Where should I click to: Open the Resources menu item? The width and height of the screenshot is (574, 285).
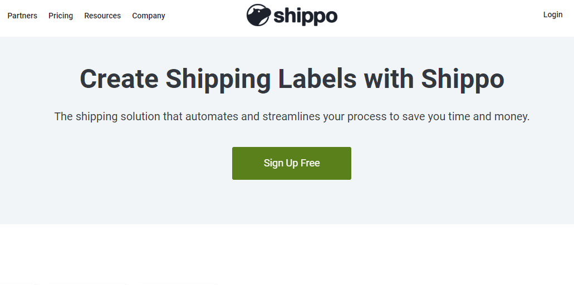click(x=102, y=16)
